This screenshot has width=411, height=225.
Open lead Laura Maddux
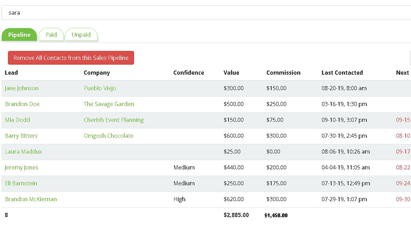tap(24, 151)
